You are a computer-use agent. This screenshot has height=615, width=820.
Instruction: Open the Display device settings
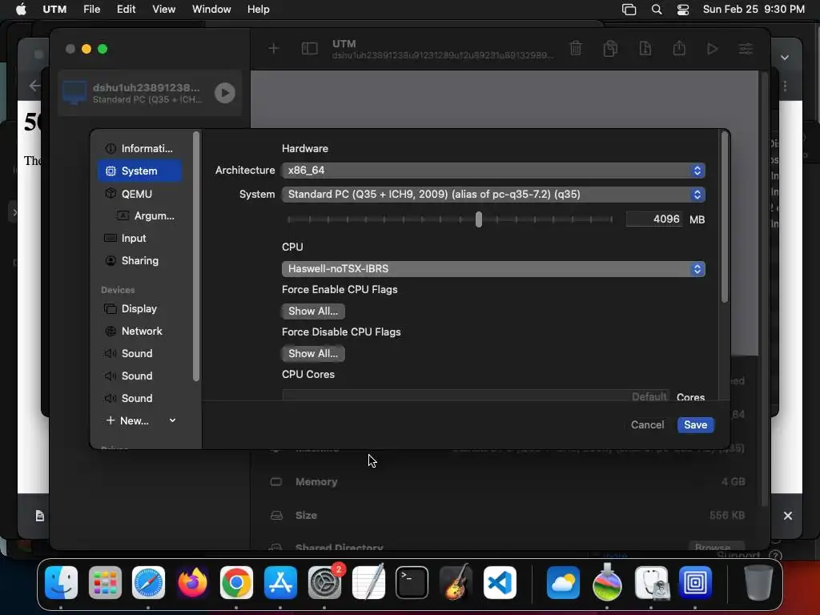pyautogui.click(x=139, y=308)
